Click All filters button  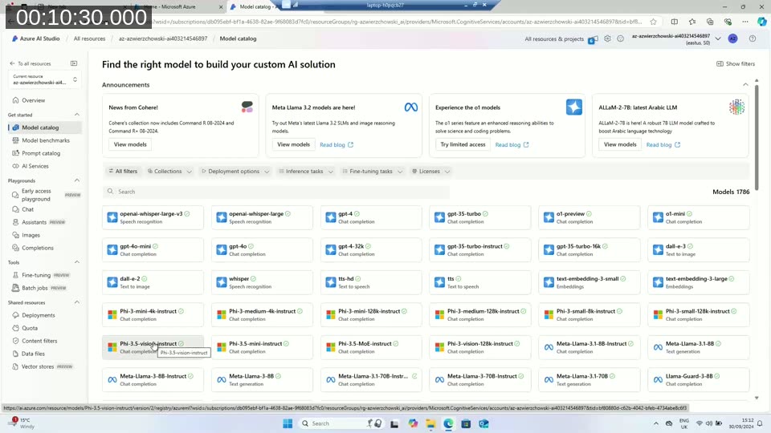point(123,172)
